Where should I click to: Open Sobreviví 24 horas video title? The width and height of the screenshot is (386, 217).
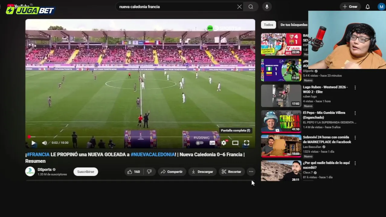pyautogui.click(x=327, y=140)
